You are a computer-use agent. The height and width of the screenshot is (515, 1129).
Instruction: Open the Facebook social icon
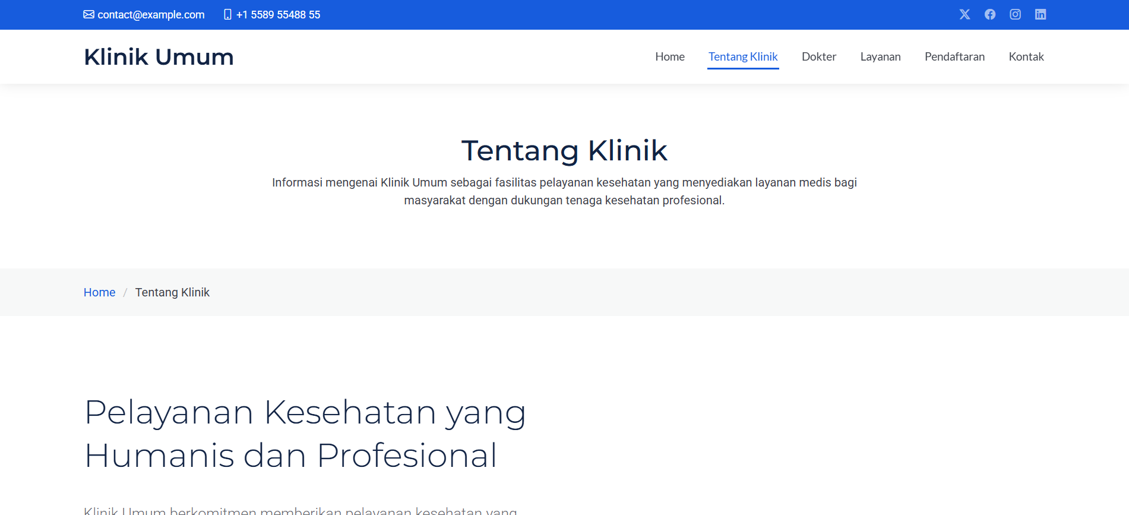click(x=990, y=14)
